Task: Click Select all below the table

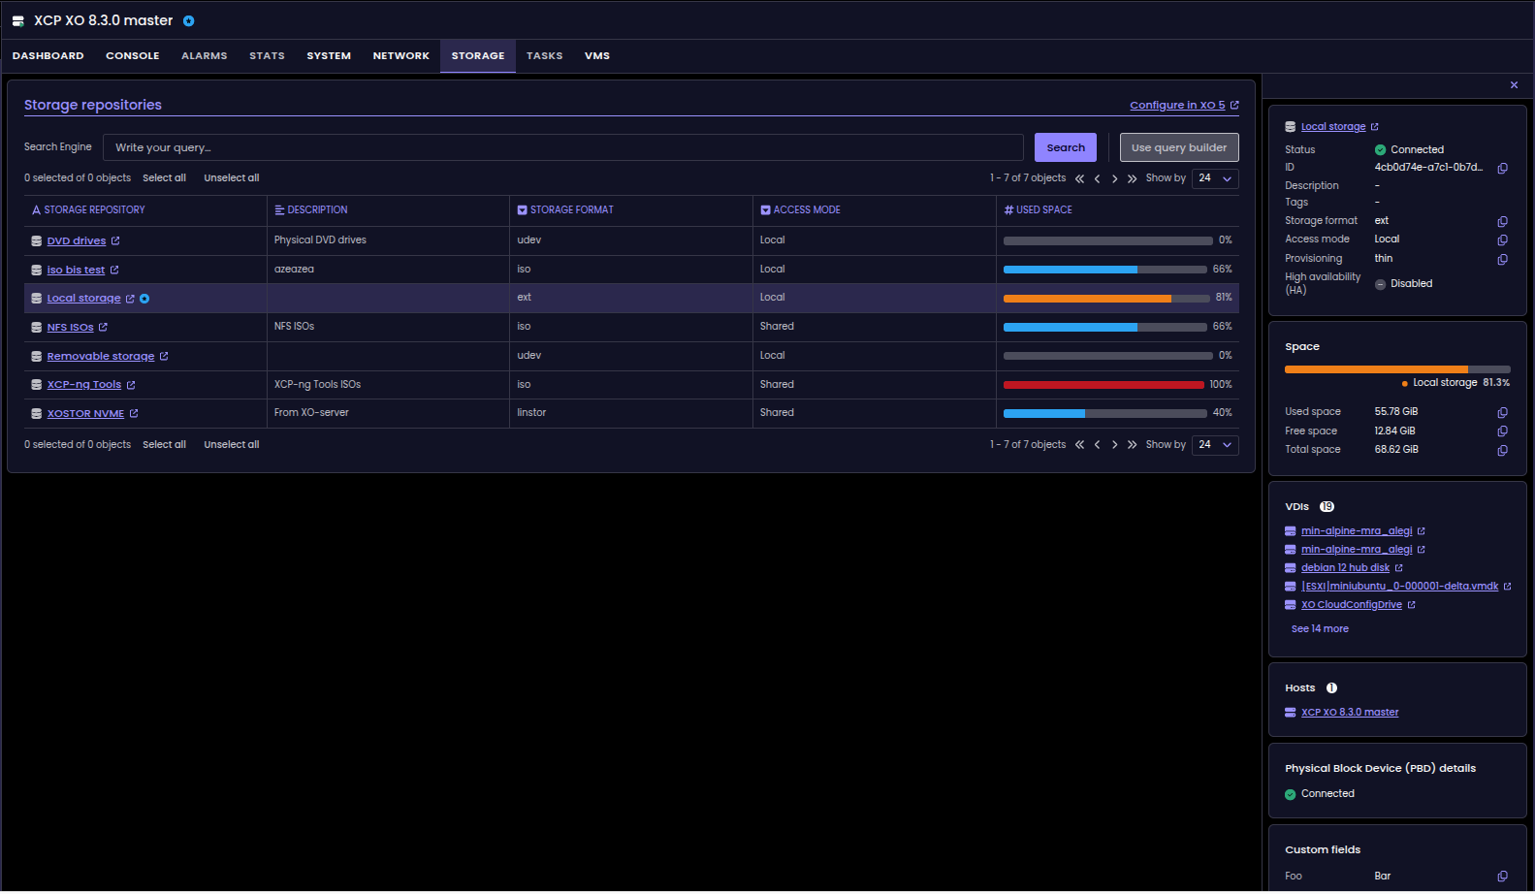Action: [164, 445]
